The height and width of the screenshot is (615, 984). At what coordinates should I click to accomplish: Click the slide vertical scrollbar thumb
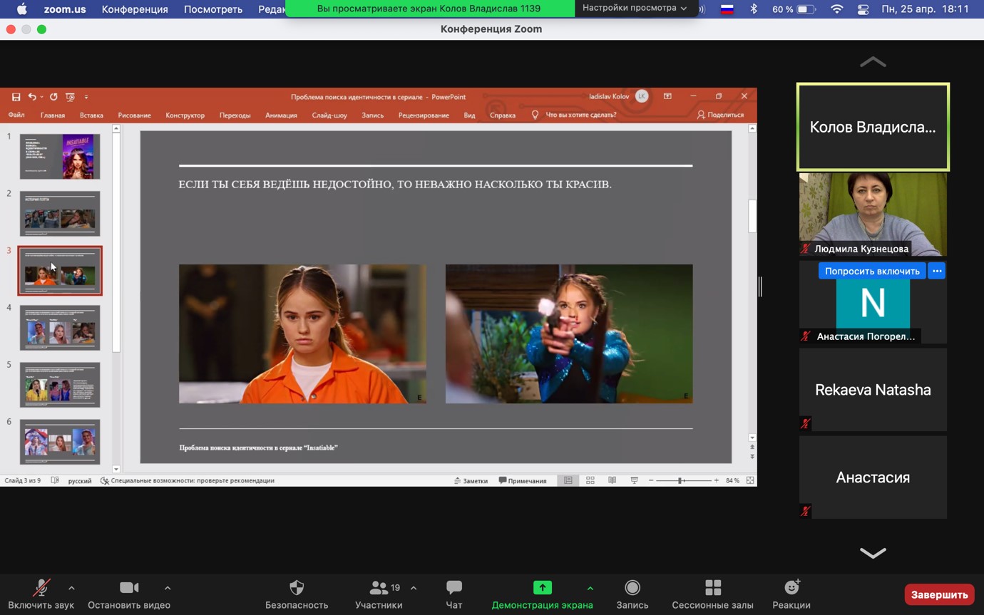752,216
